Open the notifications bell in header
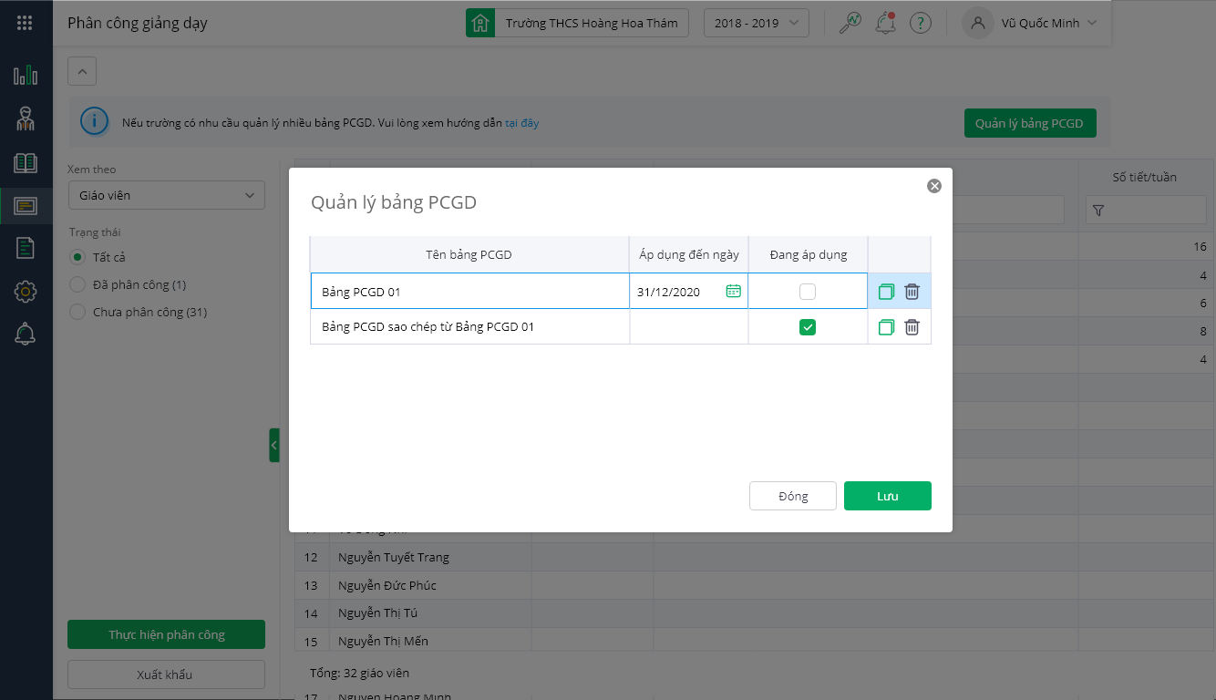This screenshot has height=700, width=1216. [x=884, y=23]
